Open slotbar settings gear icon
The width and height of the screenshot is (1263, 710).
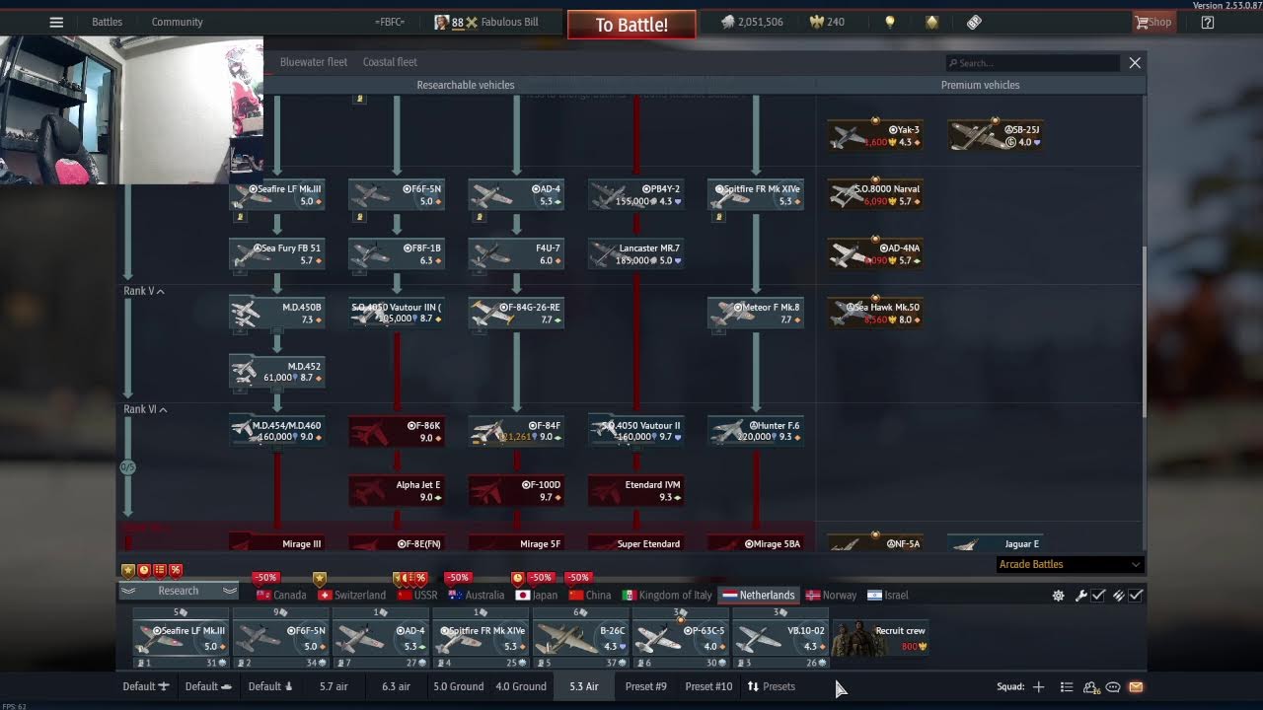[1058, 596]
